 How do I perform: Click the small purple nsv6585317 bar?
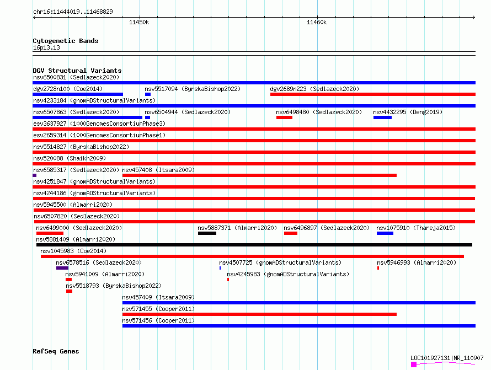pyautogui.click(x=34, y=175)
